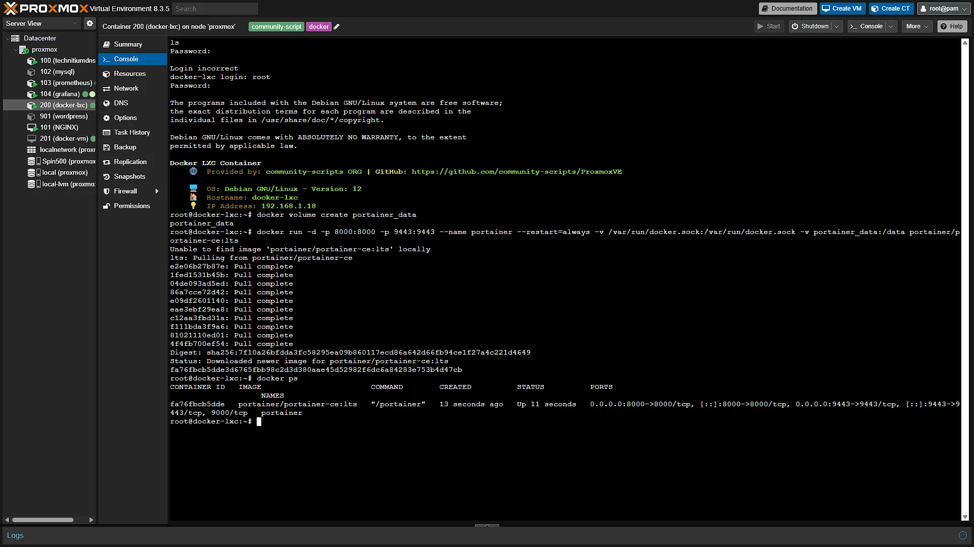Screen dimensions: 974x547
Task: Click the Create VM button
Action: point(842,9)
